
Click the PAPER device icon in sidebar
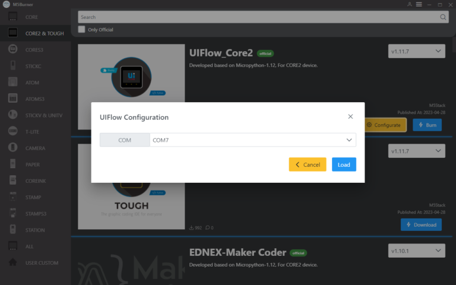(x=12, y=164)
